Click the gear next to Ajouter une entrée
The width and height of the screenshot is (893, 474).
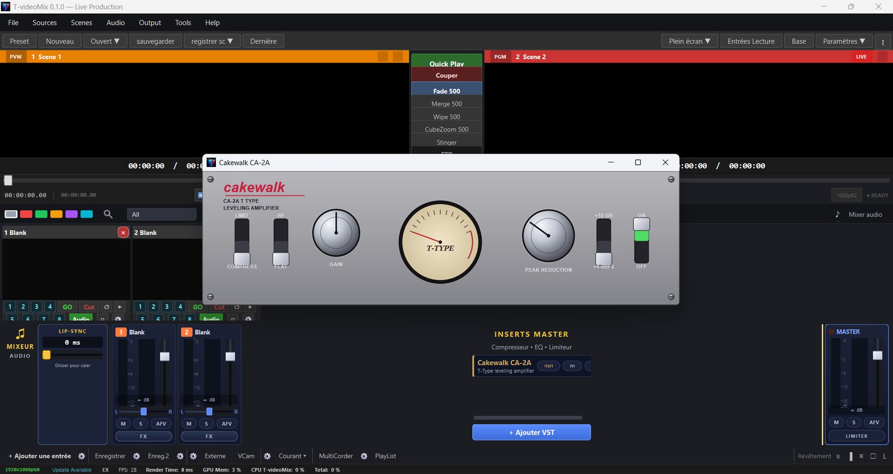point(81,456)
